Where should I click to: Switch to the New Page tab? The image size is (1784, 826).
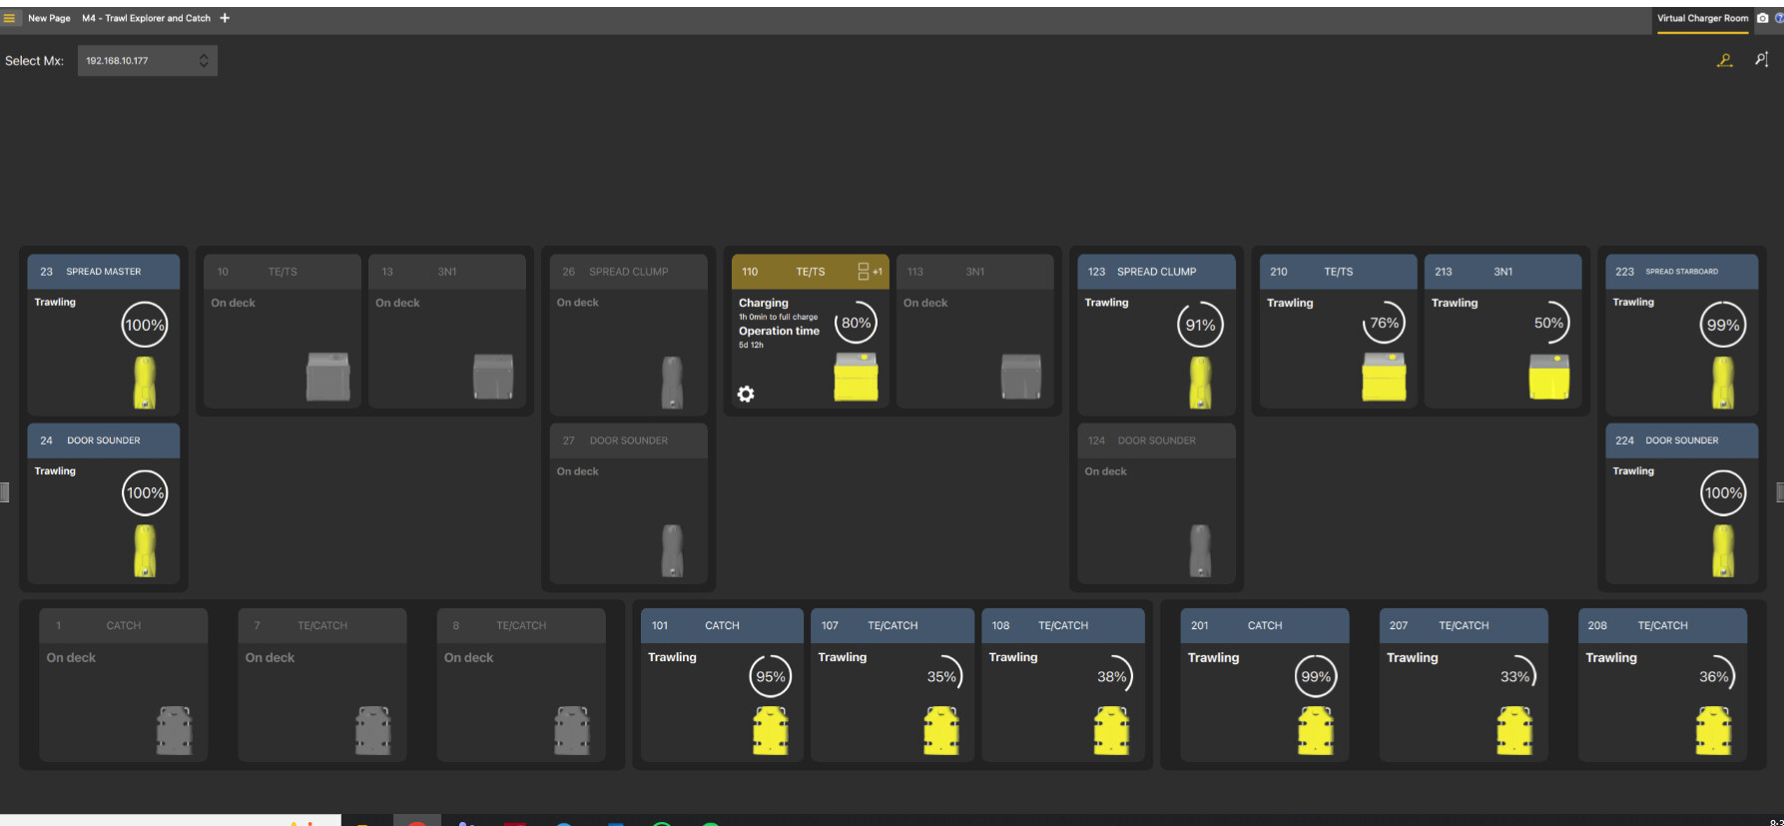point(49,18)
